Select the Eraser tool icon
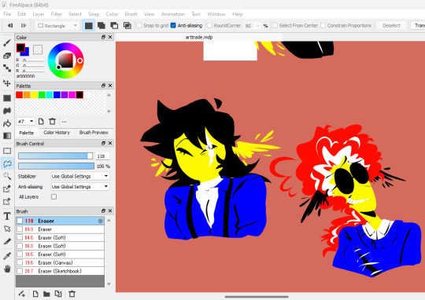Viewport: 425px width, 300px height. coord(7,56)
